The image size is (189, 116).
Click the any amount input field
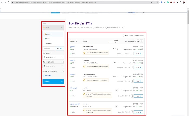(49, 48)
